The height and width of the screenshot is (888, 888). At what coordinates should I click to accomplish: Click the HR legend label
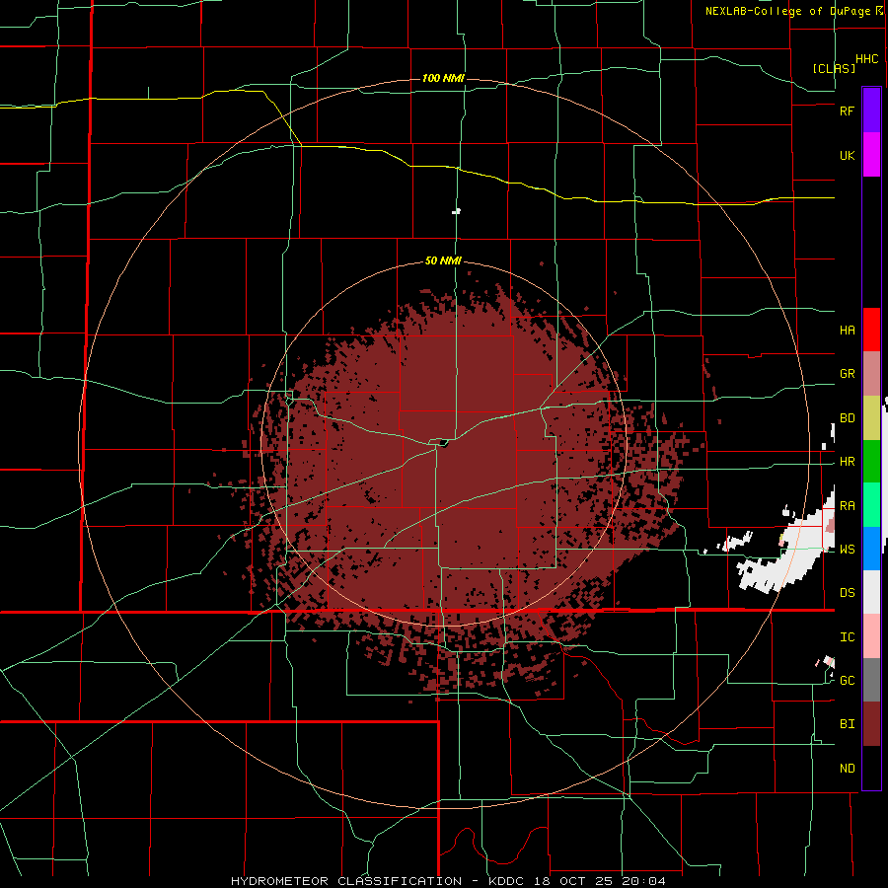(x=848, y=462)
